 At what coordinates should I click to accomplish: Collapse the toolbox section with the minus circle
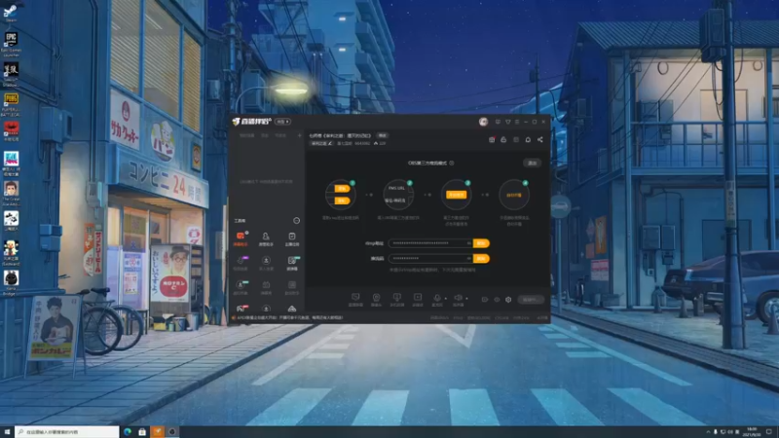tap(297, 221)
